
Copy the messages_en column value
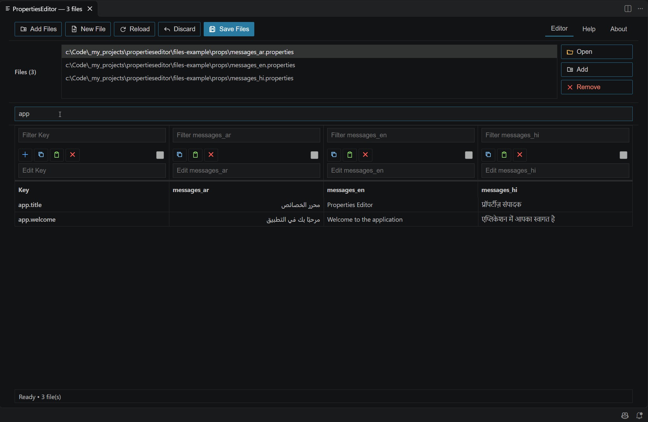coord(334,155)
